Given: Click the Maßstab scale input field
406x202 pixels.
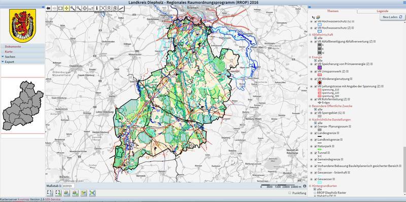Looking at the screenshot, I should coord(69,186).
